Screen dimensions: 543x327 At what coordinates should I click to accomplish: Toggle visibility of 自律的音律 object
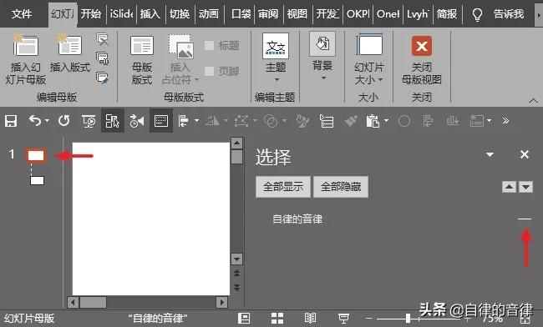point(525,219)
